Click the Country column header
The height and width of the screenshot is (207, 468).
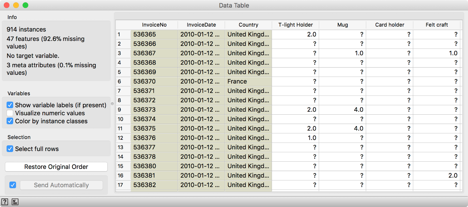pyautogui.click(x=248, y=25)
